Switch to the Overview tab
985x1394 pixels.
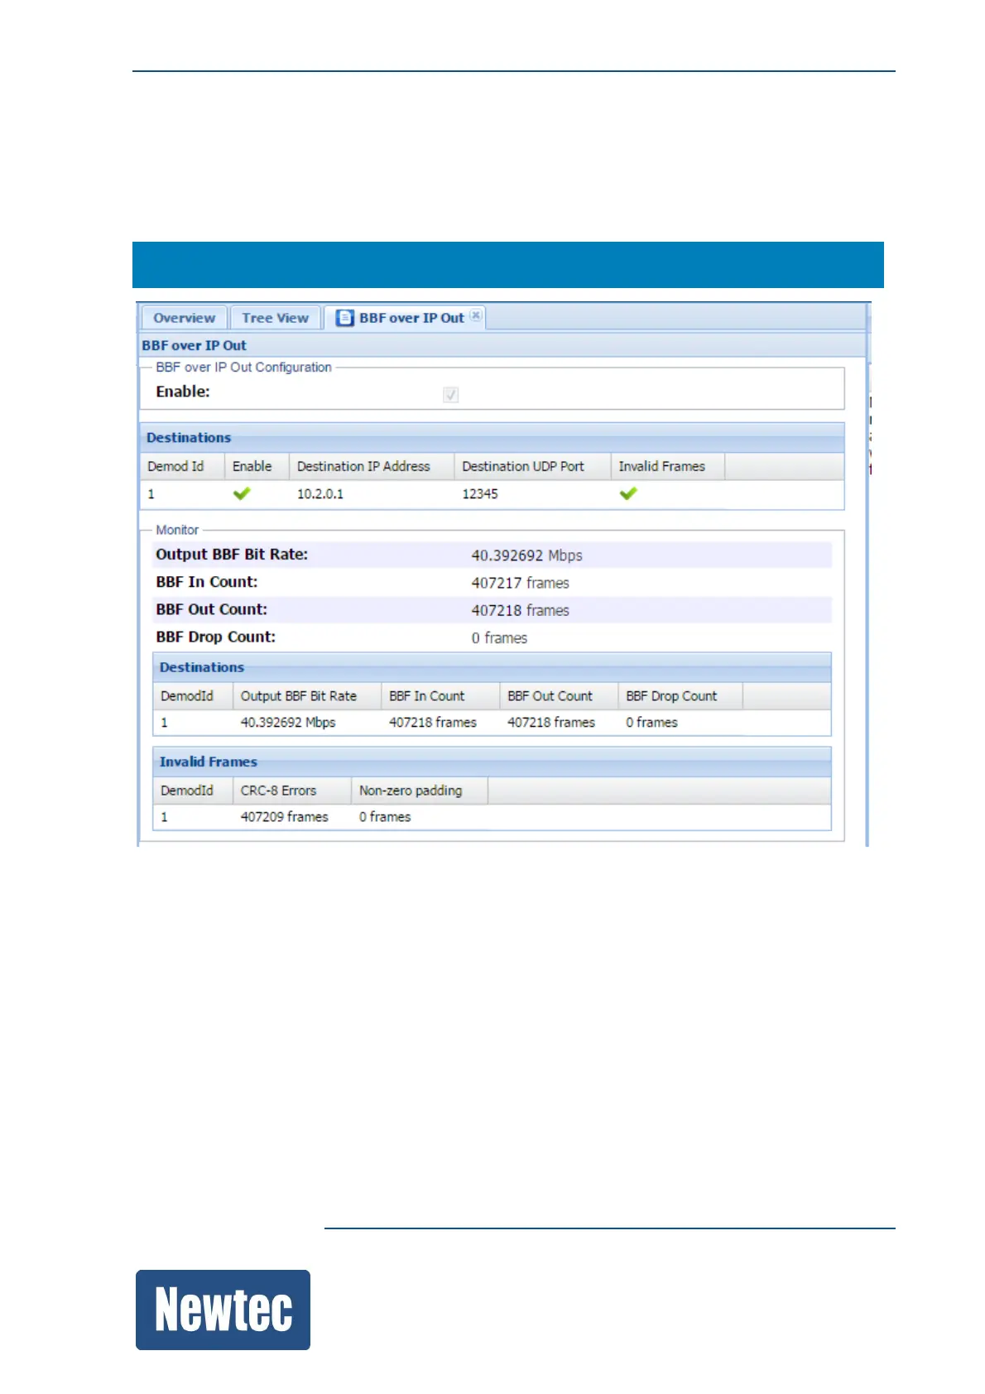184,318
